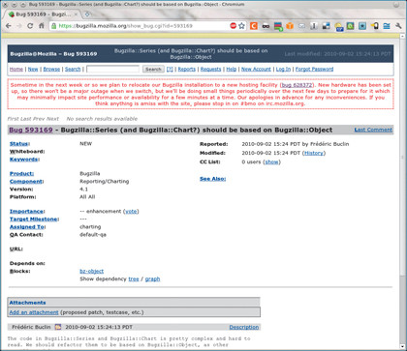407x351 pixels.
Task: Click the Bugzilla favicon on the tab
Action: (12, 15)
